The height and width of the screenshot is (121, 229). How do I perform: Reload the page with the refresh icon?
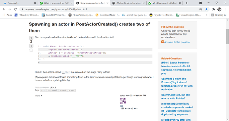pyautogui.click(x=15, y=9)
